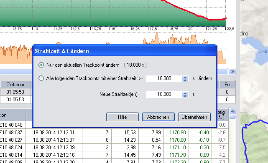This screenshot has width=268, height=163.
Task: Click table scrollbar up arrow
Action: click(x=232, y=112)
